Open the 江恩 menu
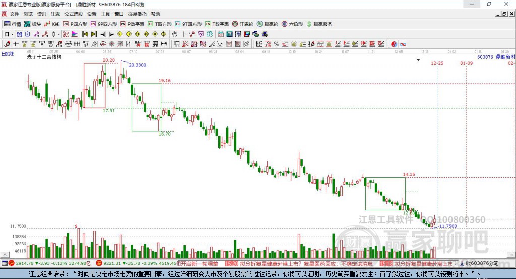Viewport: 516px width, 279px height. (x=55, y=14)
